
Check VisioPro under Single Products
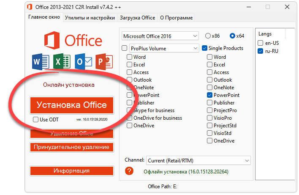209,118
